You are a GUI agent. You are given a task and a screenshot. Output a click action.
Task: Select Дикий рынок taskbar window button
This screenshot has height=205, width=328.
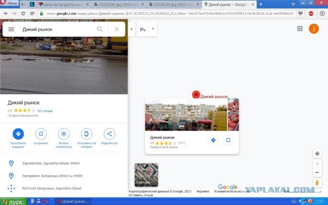(x=73, y=201)
